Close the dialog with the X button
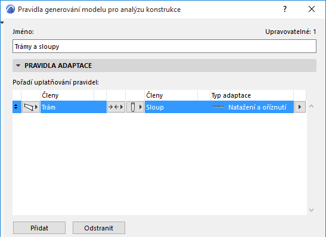 [312, 9]
